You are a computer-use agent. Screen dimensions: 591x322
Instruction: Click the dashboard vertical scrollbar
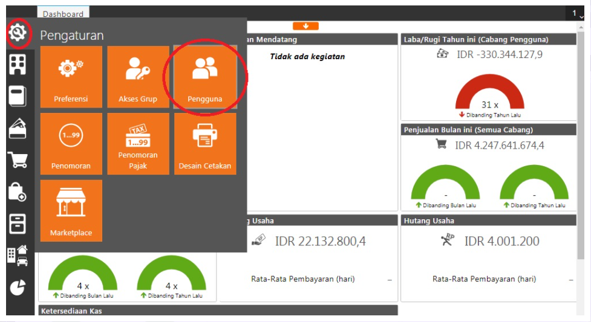click(581, 145)
